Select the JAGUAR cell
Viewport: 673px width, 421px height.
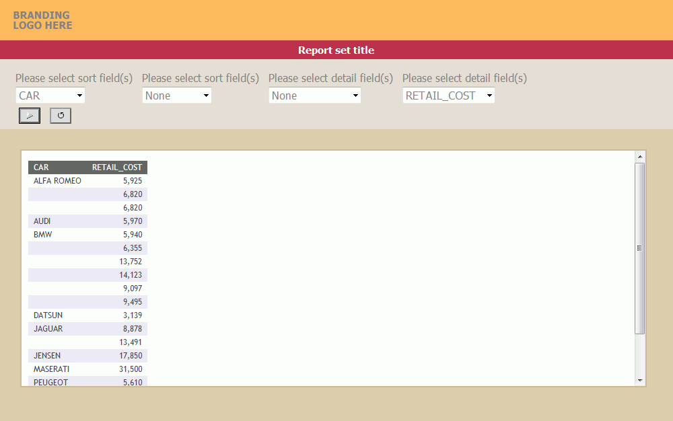(x=48, y=329)
